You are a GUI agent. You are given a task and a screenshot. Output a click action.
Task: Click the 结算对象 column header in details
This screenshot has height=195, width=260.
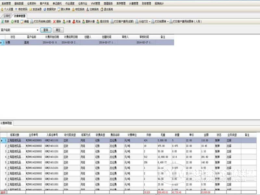point(15,135)
